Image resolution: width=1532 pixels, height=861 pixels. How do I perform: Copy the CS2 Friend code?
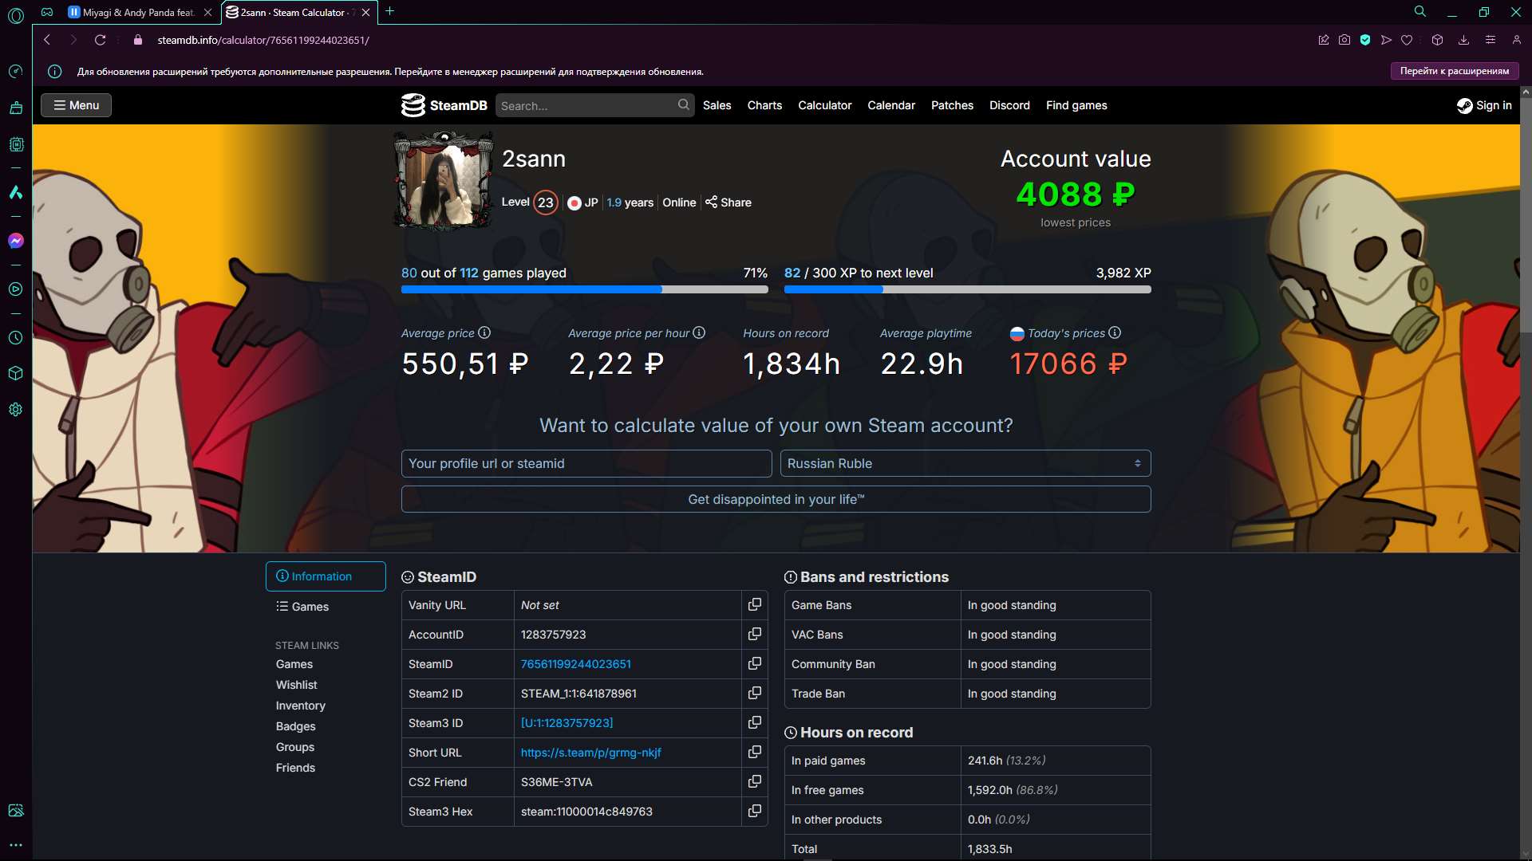coord(754,781)
